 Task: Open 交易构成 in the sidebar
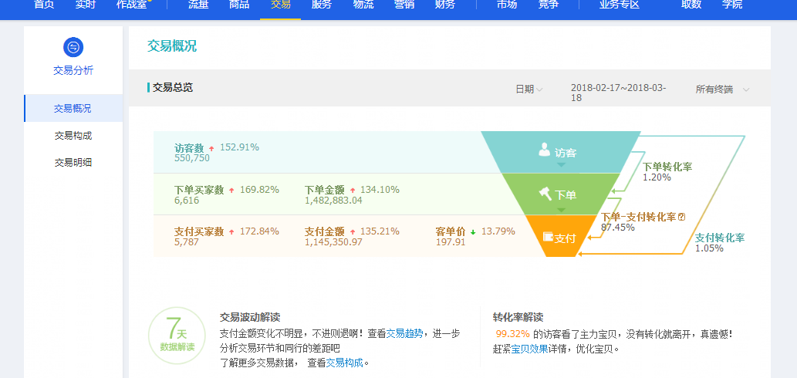[73, 136]
